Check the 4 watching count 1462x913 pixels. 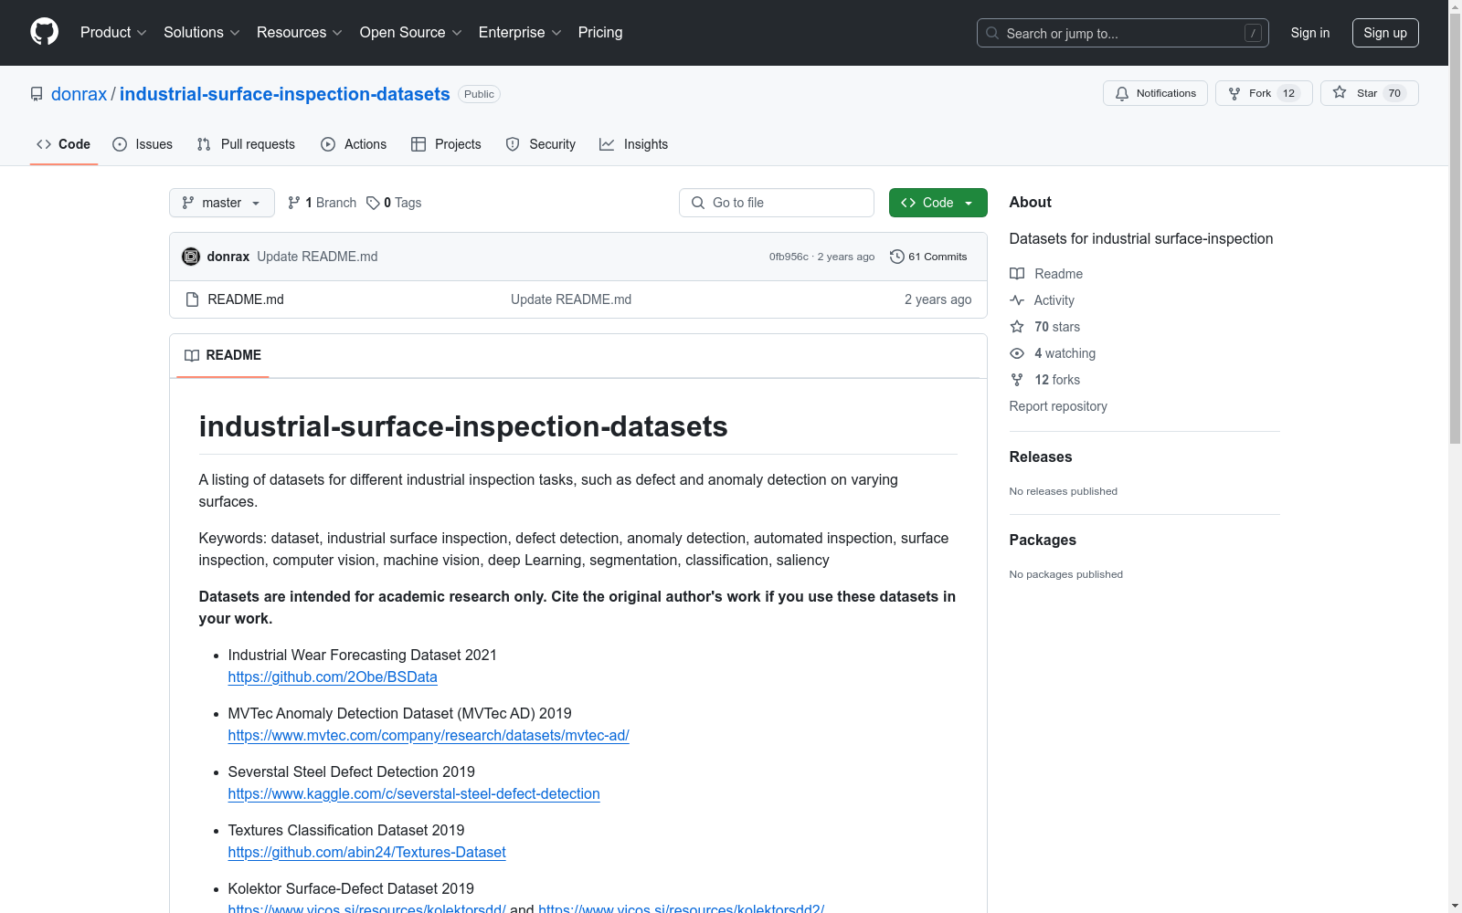pyautogui.click(x=1063, y=353)
